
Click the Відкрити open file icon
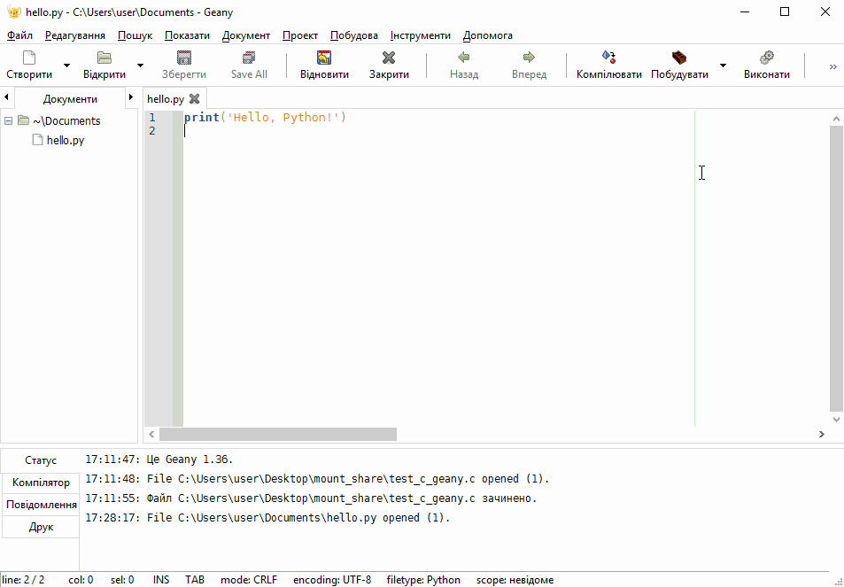104,58
